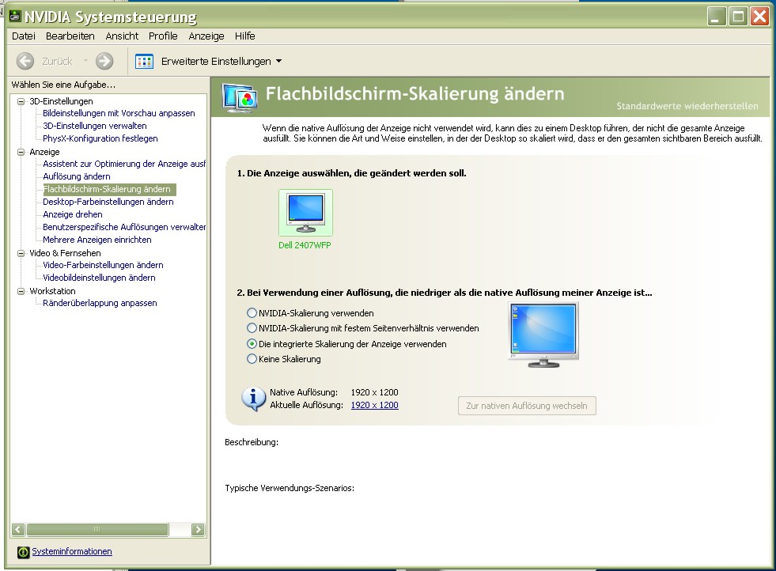Collapse the 3D-Einstellungen tree node
Viewport: 776px width, 571px height.
[x=21, y=101]
